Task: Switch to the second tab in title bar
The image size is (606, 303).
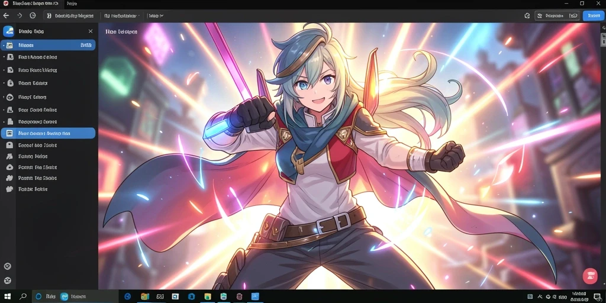Action: click(x=72, y=4)
